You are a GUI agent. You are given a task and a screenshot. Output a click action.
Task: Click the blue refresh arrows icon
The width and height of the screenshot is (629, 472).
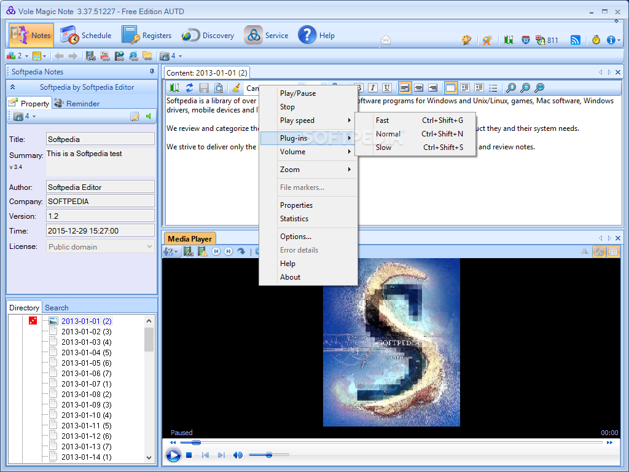189,87
